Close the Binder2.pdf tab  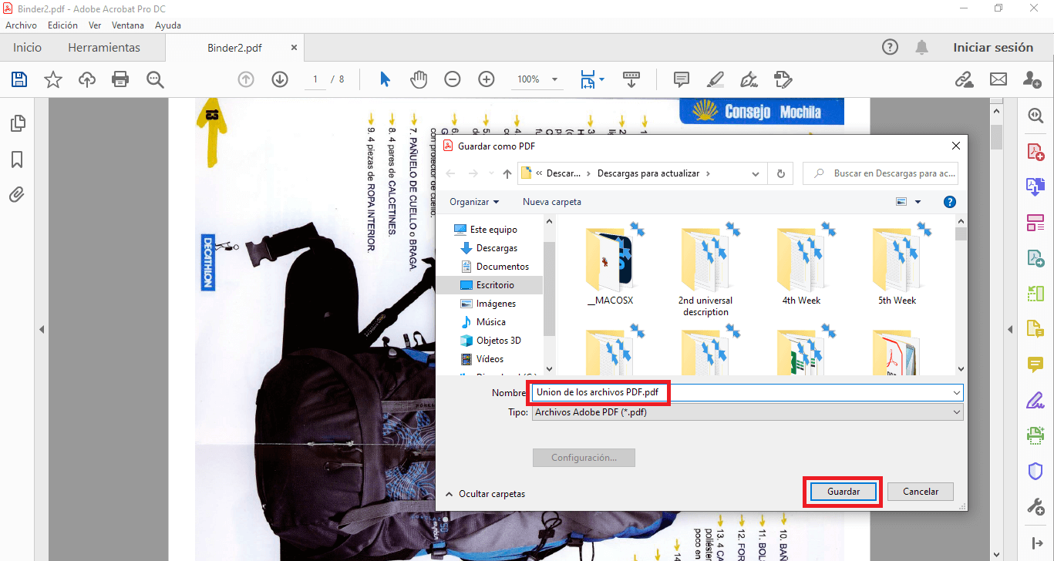point(294,48)
